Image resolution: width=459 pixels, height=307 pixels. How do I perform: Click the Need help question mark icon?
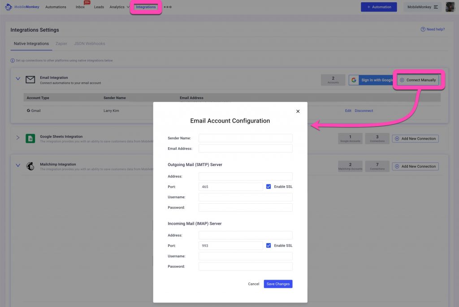423,30
